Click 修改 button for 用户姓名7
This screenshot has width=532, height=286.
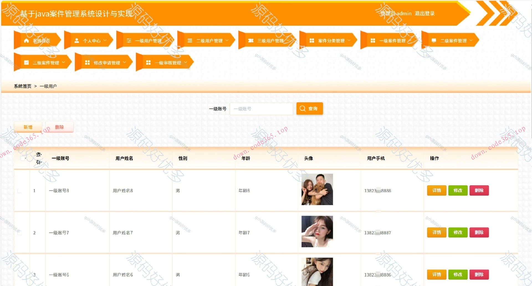(458, 232)
